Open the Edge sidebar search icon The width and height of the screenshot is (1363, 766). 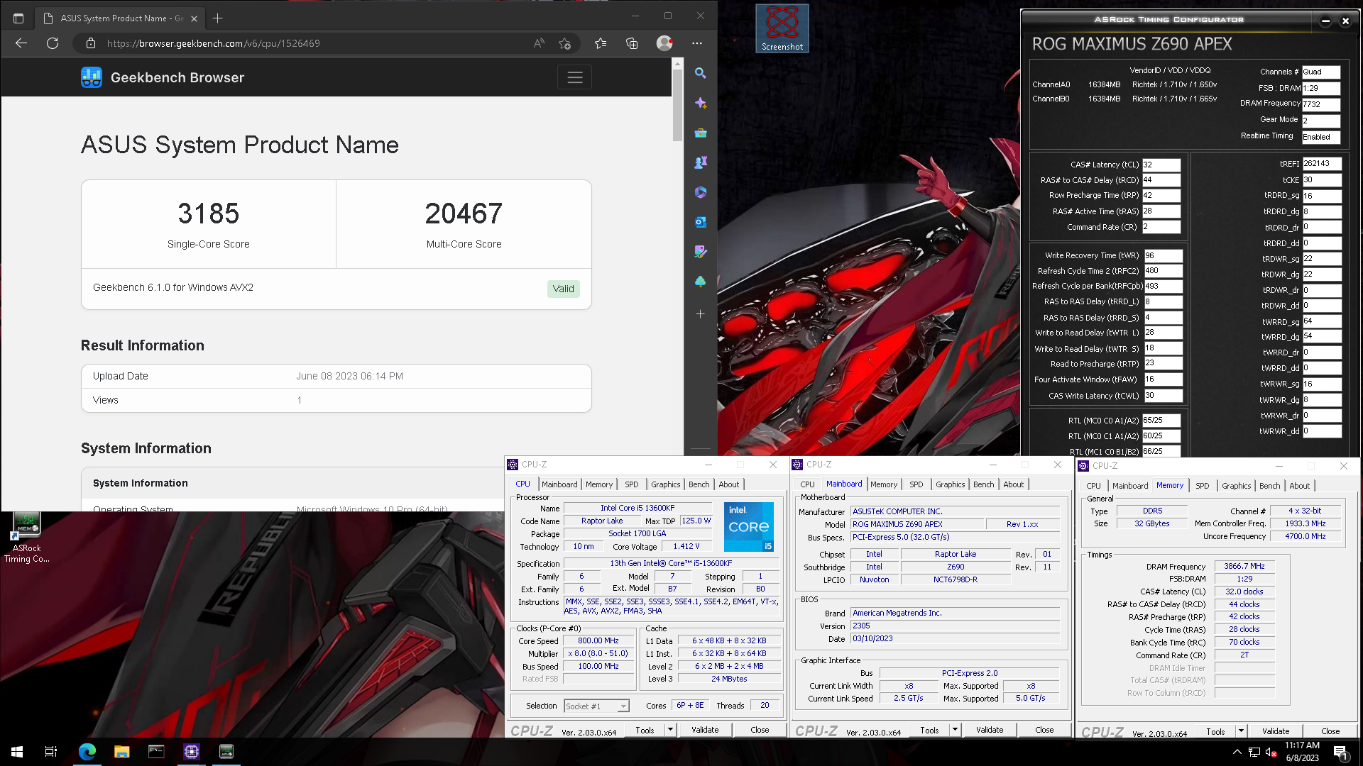click(x=701, y=73)
